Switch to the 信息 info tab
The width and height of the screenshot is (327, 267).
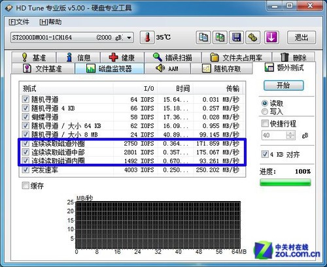click(78, 57)
